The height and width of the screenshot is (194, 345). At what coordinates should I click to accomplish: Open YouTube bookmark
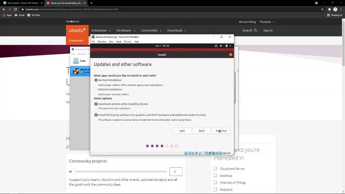(x=33, y=15)
